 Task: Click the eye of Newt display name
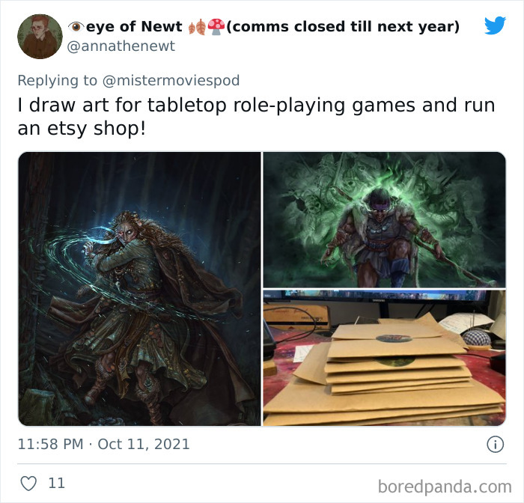coord(134,26)
